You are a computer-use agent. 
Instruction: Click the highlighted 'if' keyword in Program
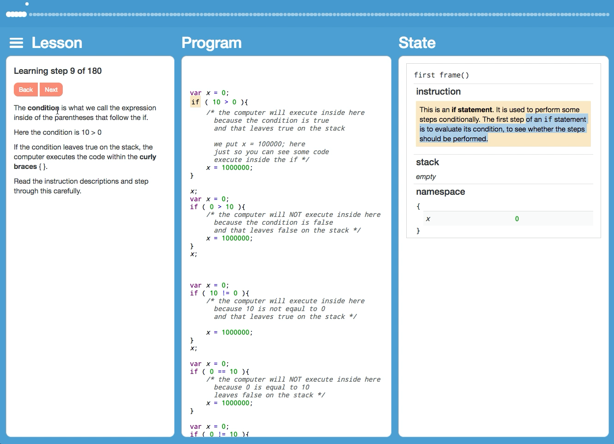tap(195, 102)
